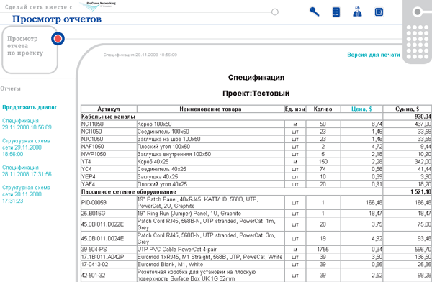Click the dotted grid panel on right
This screenshot has width=432, height=282.
click(418, 42)
